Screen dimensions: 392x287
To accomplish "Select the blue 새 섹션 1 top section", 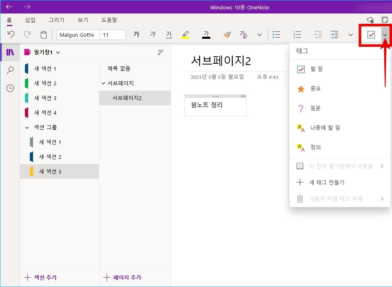I will coord(59,69).
